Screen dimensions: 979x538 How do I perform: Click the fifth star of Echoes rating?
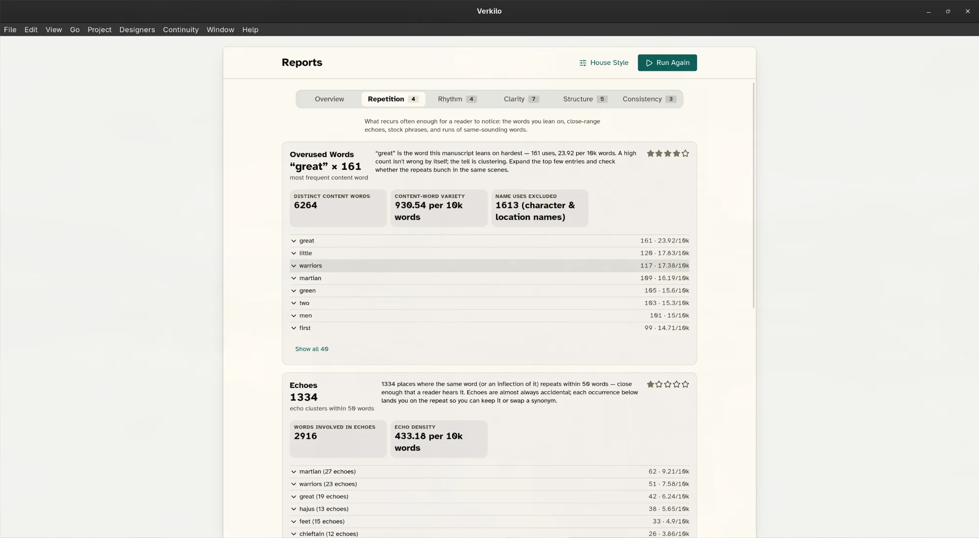coord(685,384)
